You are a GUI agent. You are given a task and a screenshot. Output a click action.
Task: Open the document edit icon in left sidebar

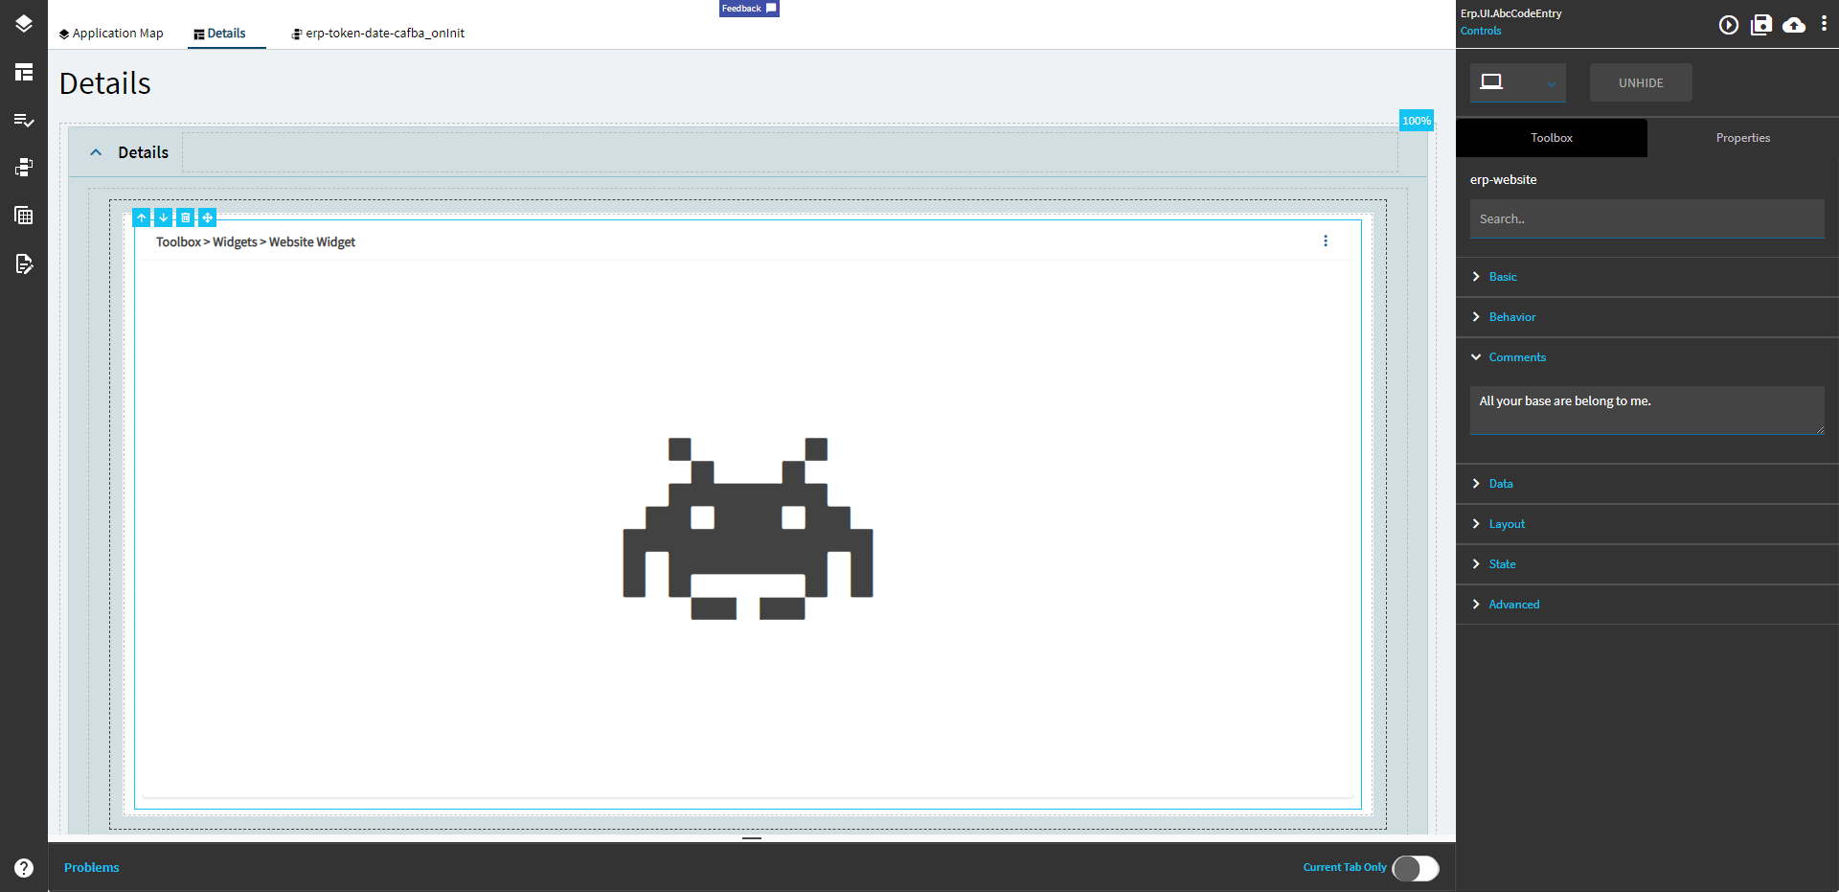click(24, 263)
